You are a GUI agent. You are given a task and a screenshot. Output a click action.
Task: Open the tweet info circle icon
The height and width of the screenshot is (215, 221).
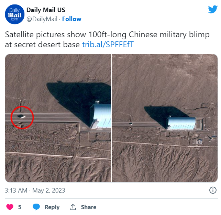pos(213,190)
